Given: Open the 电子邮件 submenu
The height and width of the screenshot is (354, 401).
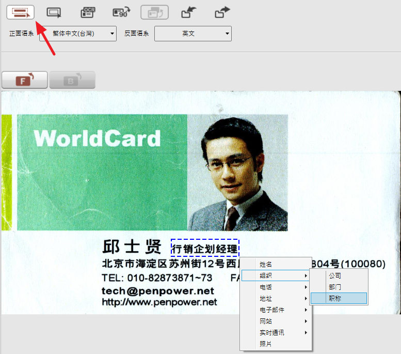Looking at the screenshot, I should (277, 310).
